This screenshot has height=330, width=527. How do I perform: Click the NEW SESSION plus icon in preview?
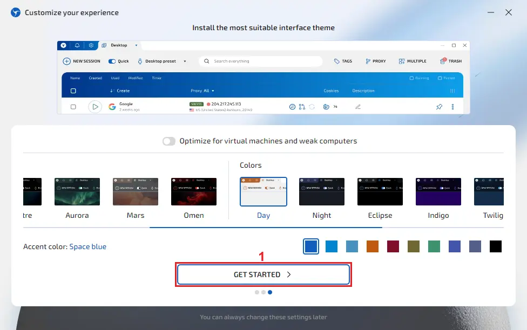66,61
